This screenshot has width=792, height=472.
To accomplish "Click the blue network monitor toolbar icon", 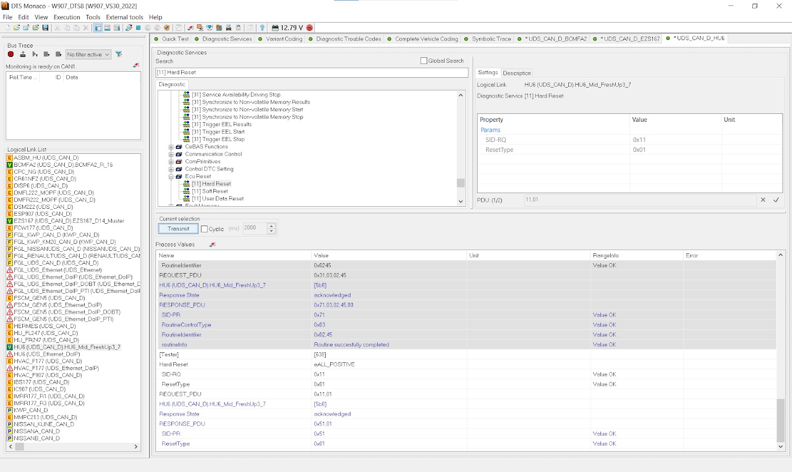I will click(x=209, y=28).
